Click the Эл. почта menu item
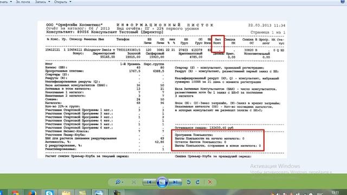 pyautogui.click(x=23, y=2)
